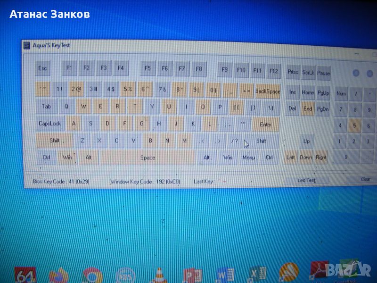This screenshot has width=377, height=283.
Task: Click numpad 5 key
Action: coord(354,125)
